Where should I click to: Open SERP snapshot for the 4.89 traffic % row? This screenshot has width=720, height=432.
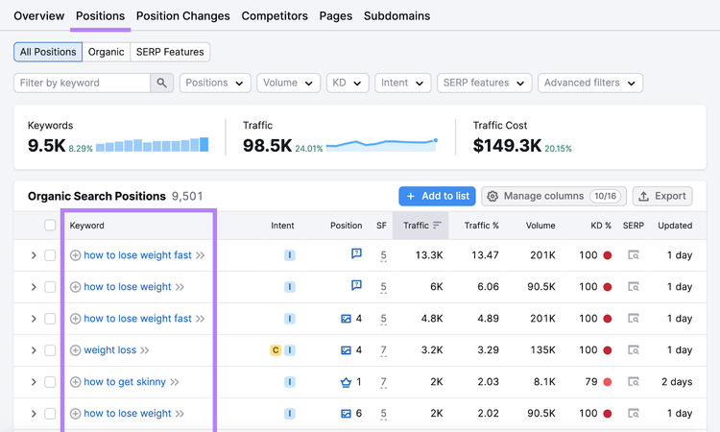point(634,318)
